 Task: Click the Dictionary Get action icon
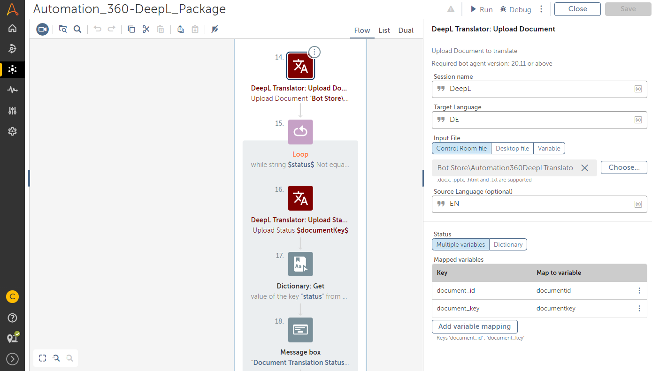click(x=300, y=264)
